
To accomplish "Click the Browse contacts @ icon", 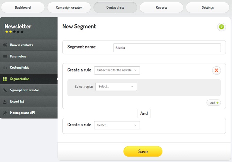I will (5, 45).
